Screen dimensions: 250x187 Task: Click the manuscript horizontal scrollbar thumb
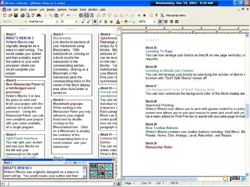pyautogui.click(x=161, y=179)
